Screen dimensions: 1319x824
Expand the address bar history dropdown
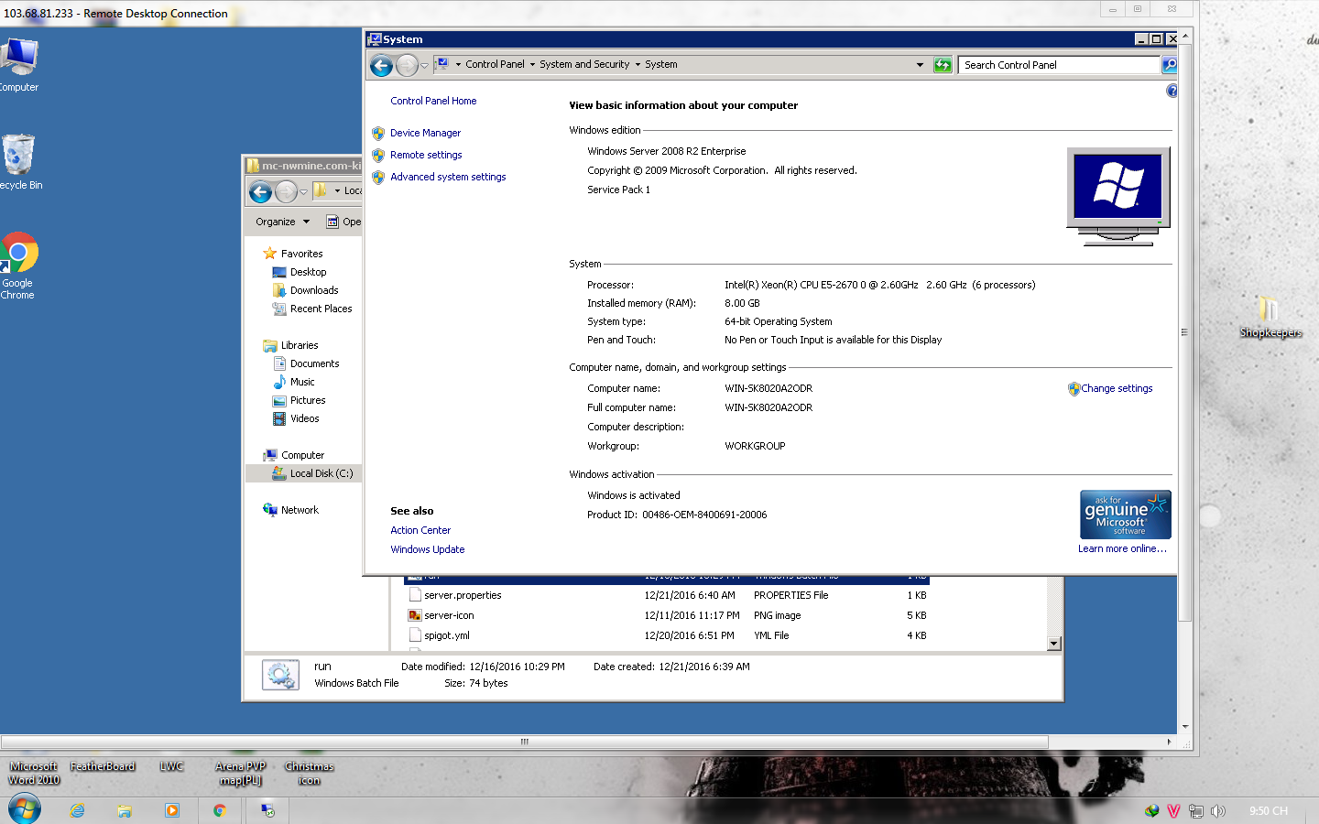click(x=920, y=65)
